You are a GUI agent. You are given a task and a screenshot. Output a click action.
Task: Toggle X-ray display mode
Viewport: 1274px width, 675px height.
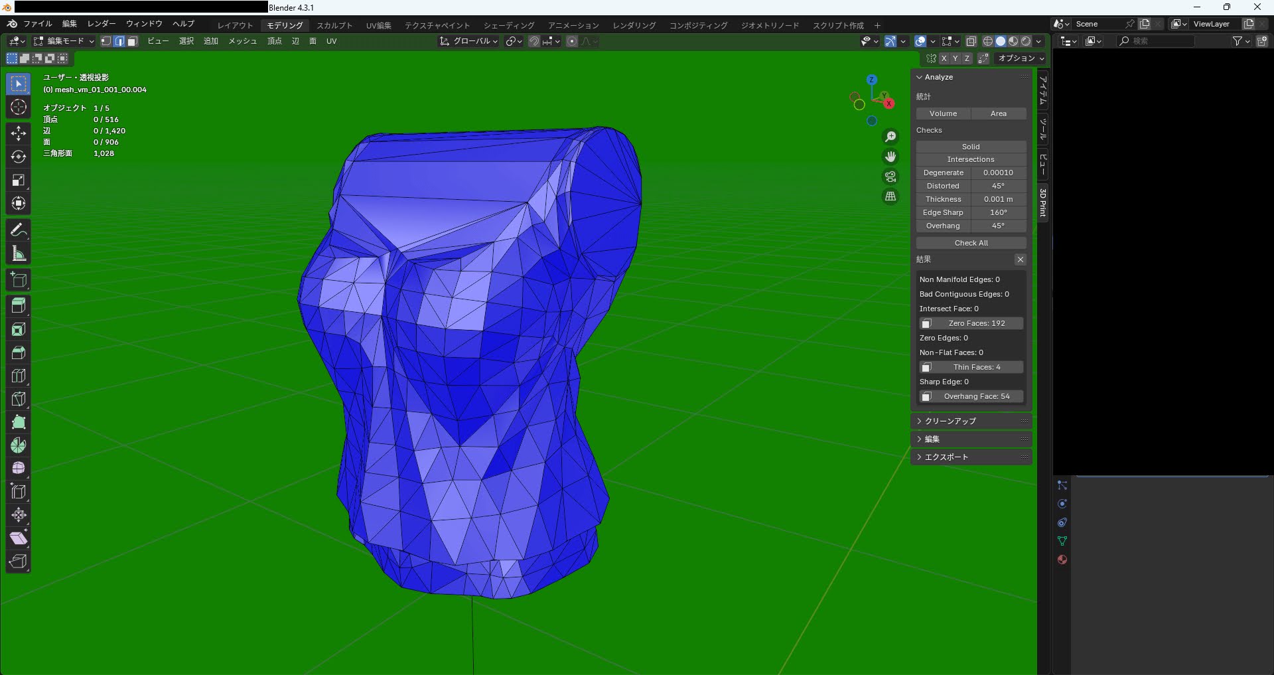(x=971, y=41)
